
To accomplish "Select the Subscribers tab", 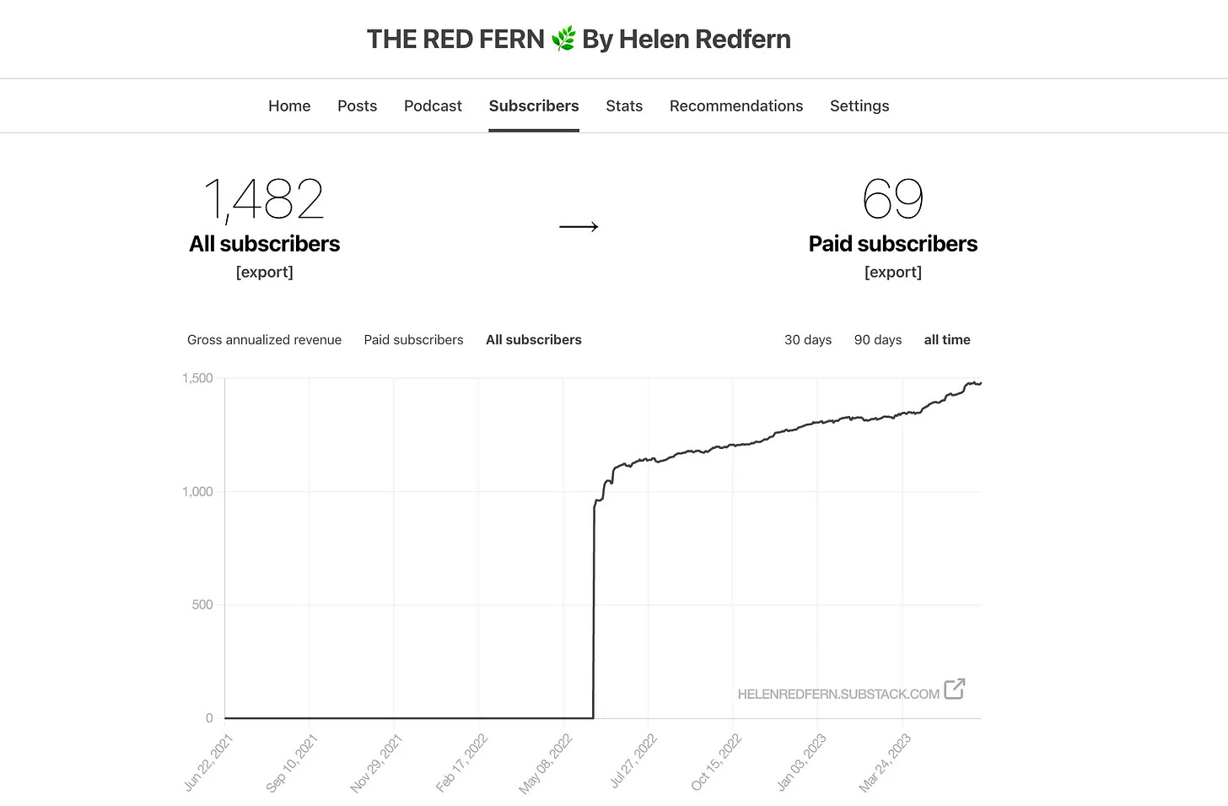I will tap(533, 105).
